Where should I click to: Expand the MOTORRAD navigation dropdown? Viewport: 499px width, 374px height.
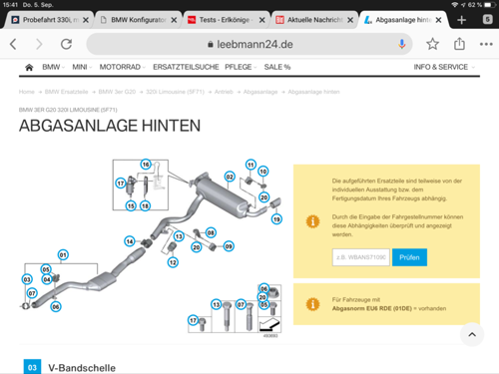click(123, 67)
